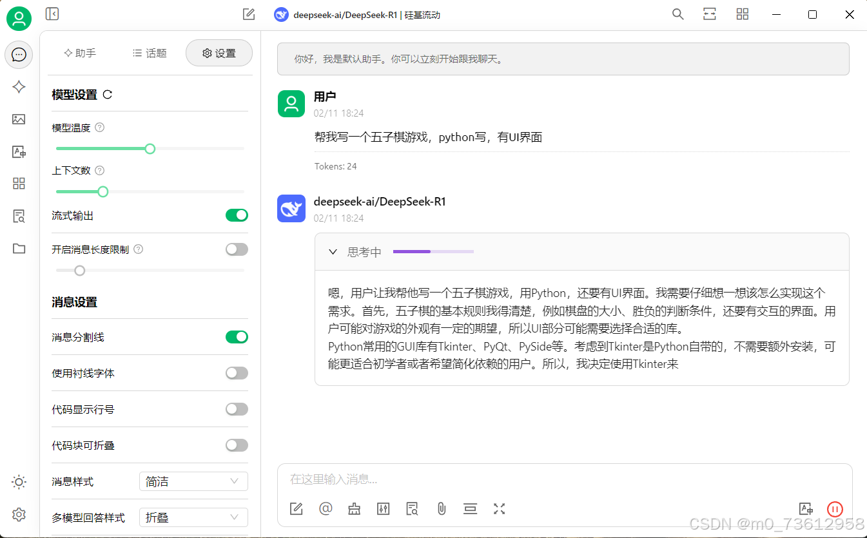The height and width of the screenshot is (538, 867).
Task: Click the DeepSeek-R1 model selector in header
Action: pos(357,14)
